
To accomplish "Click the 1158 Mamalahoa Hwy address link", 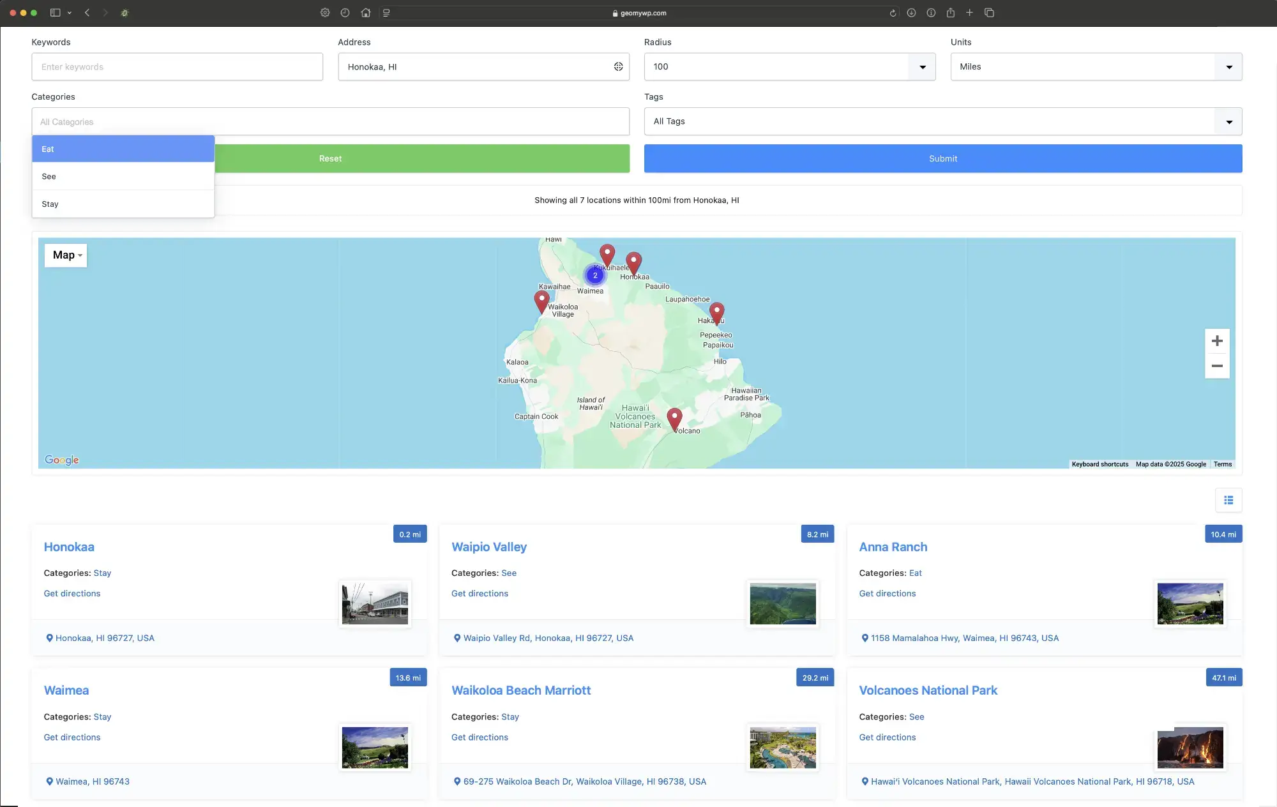I will click(964, 638).
